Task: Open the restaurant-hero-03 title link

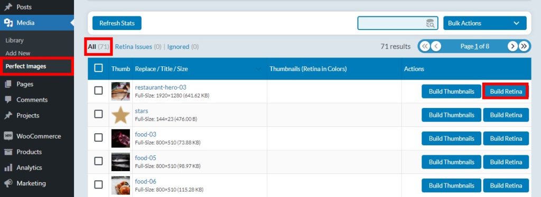Action: coord(161,87)
